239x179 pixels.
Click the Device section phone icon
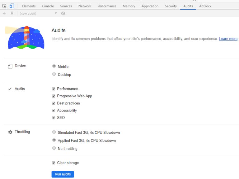[10, 66]
